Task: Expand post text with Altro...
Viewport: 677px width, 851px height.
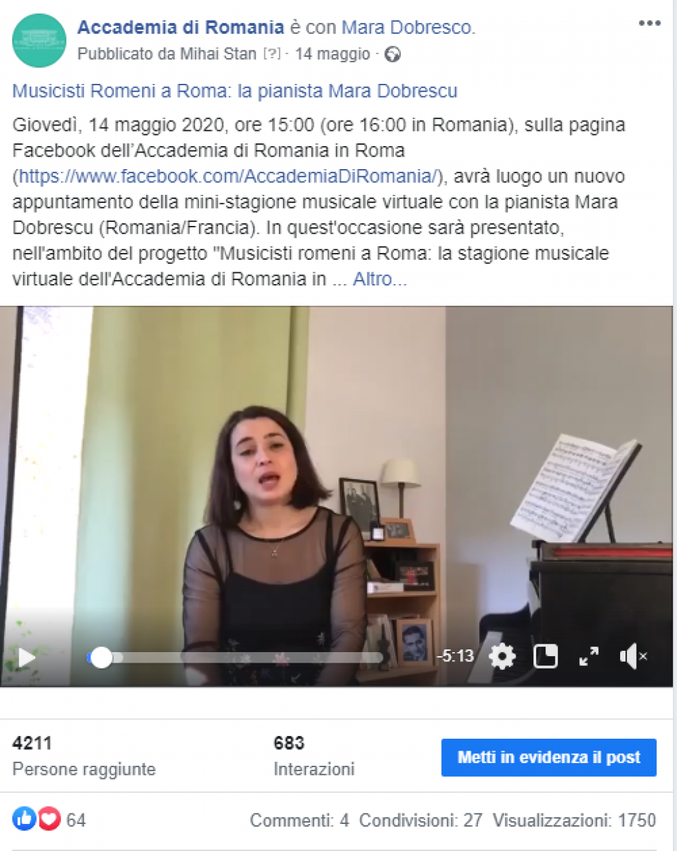Action: pos(379,279)
